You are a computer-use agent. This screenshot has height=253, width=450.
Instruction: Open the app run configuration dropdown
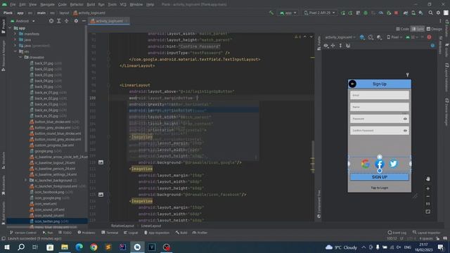point(288,13)
